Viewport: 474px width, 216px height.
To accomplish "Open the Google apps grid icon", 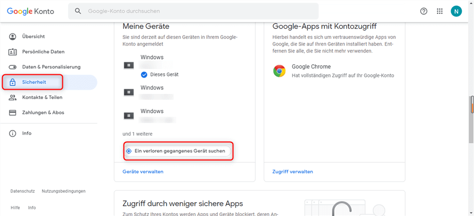I will (439, 11).
